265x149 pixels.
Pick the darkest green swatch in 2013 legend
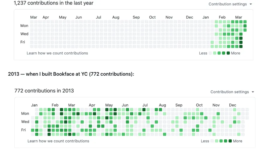pyautogui.click(x=230, y=141)
